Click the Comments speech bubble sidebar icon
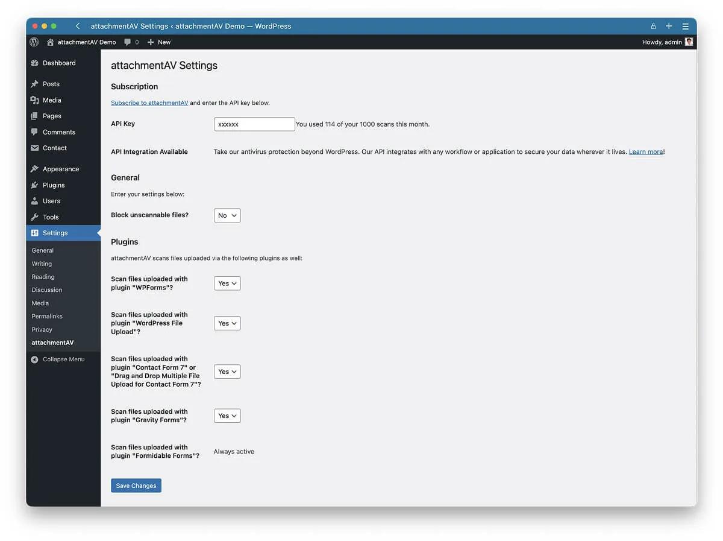Image resolution: width=723 pixels, height=541 pixels. (35, 132)
